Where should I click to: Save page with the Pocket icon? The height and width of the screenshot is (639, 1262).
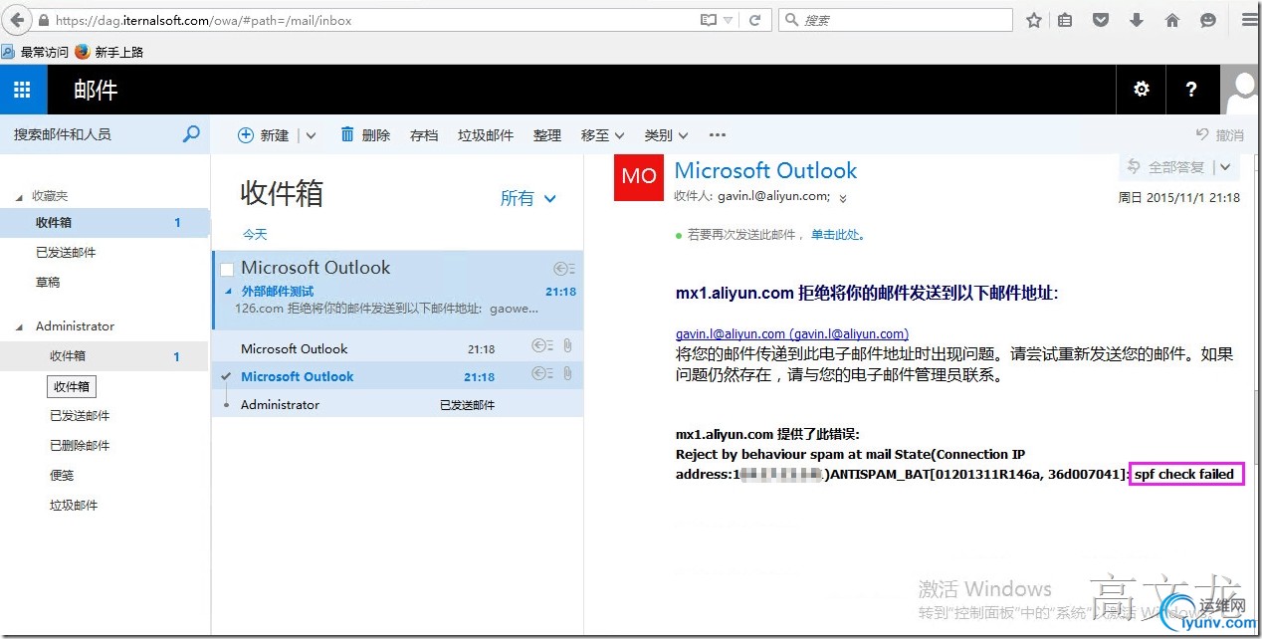coord(1101,20)
